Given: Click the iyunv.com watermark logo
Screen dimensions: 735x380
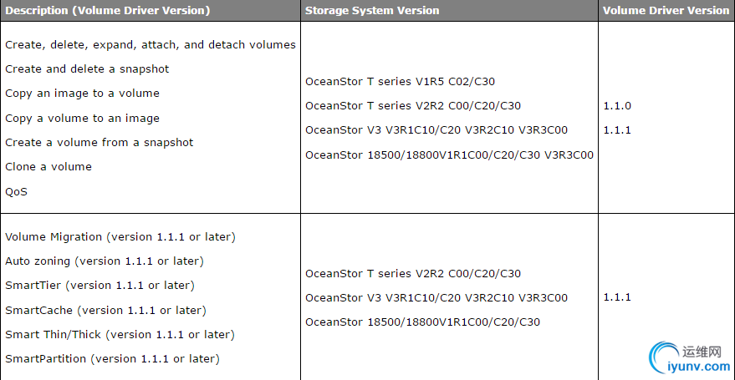Looking at the screenshot, I should coord(687,355).
